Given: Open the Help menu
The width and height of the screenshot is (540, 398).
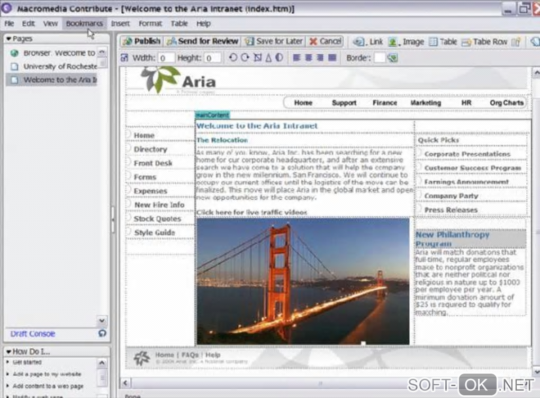Looking at the screenshot, I should (x=203, y=23).
